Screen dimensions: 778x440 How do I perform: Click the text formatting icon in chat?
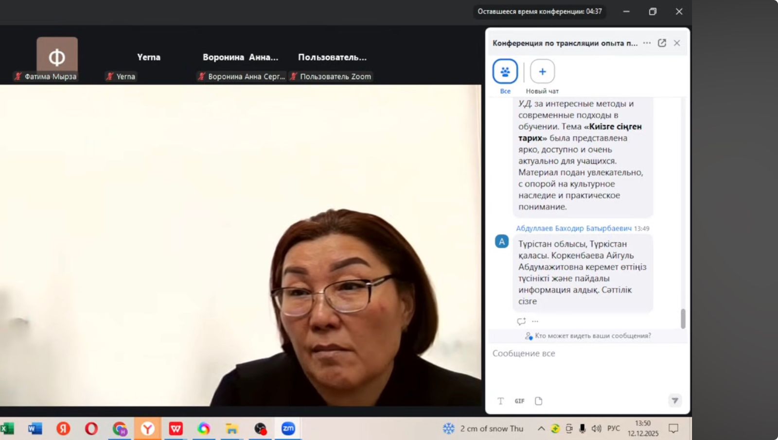[500, 401]
